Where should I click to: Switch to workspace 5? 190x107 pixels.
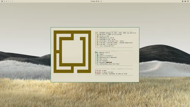click(13, 1)
